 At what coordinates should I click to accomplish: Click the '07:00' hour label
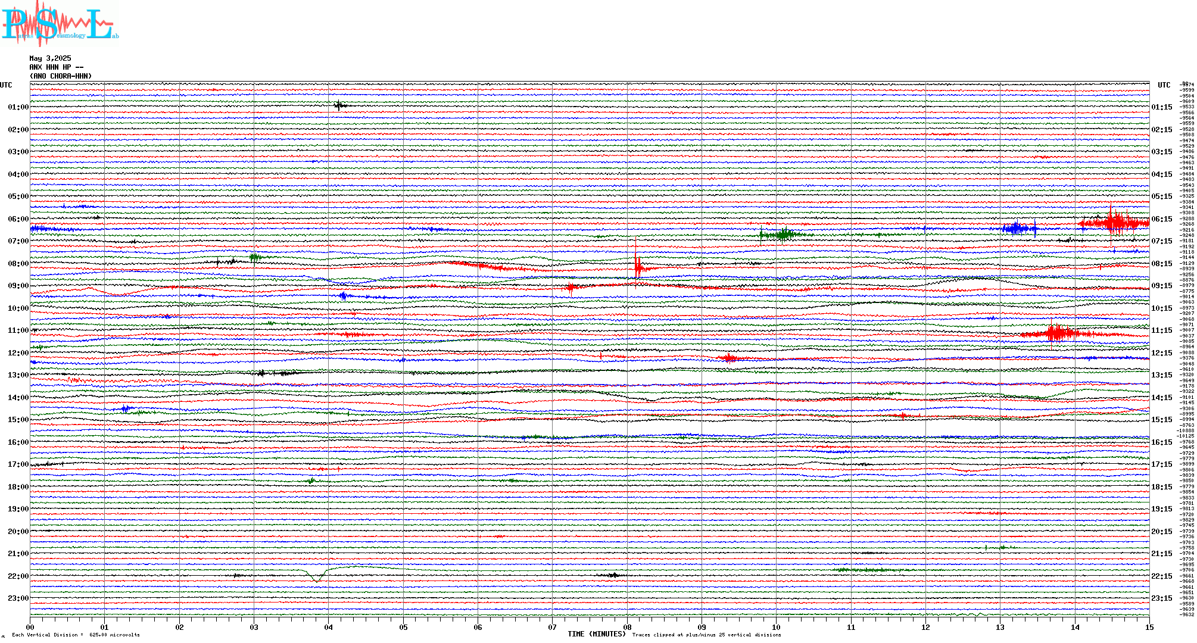18,241
